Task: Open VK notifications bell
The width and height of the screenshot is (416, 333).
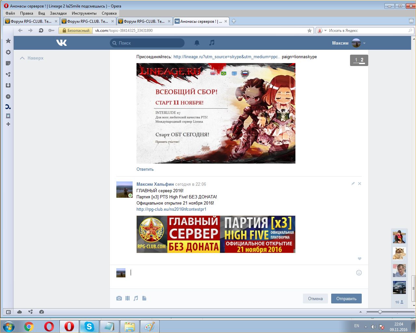Action: [x=197, y=43]
